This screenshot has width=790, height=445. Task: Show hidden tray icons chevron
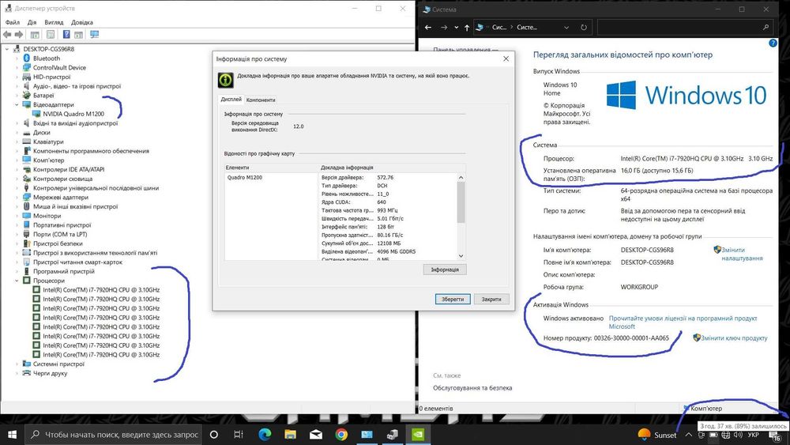(688, 435)
